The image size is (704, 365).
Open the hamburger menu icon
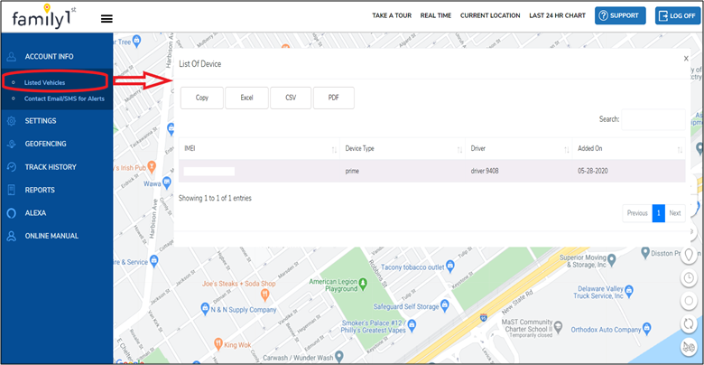[x=107, y=19]
